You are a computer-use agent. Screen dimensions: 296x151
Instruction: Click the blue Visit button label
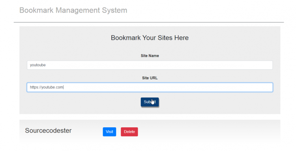point(109,132)
